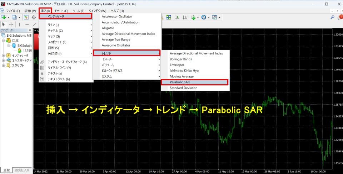Select the Vertical Line drawing tool
This screenshot has height=174, width=343.
(x=19, y=25)
